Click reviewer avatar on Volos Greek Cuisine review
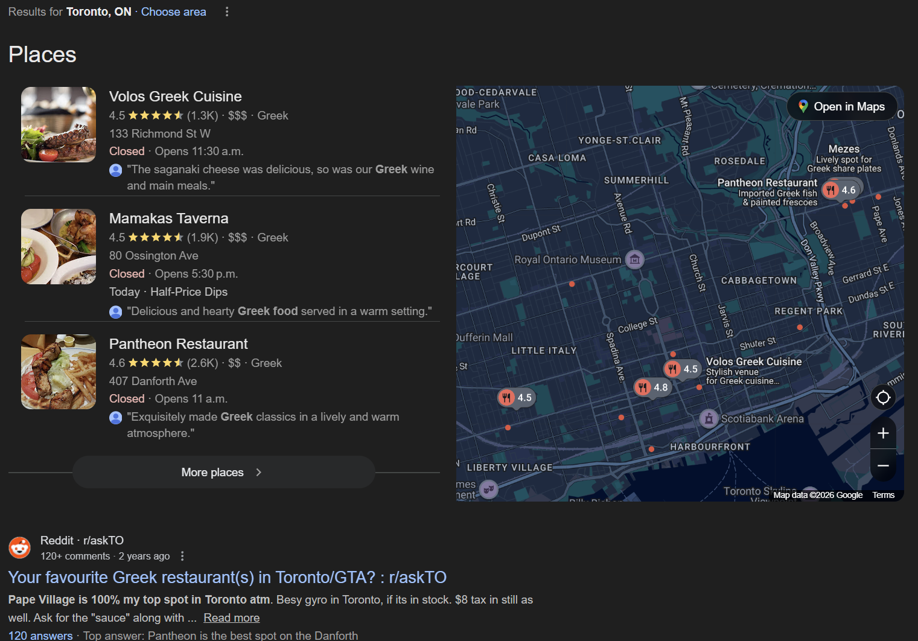The height and width of the screenshot is (641, 918). pos(116,170)
